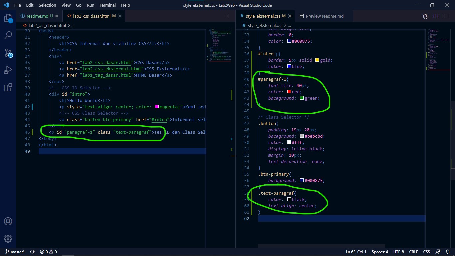The image size is (455, 256).
Task: Open the Extensions view
Action: 8,87
